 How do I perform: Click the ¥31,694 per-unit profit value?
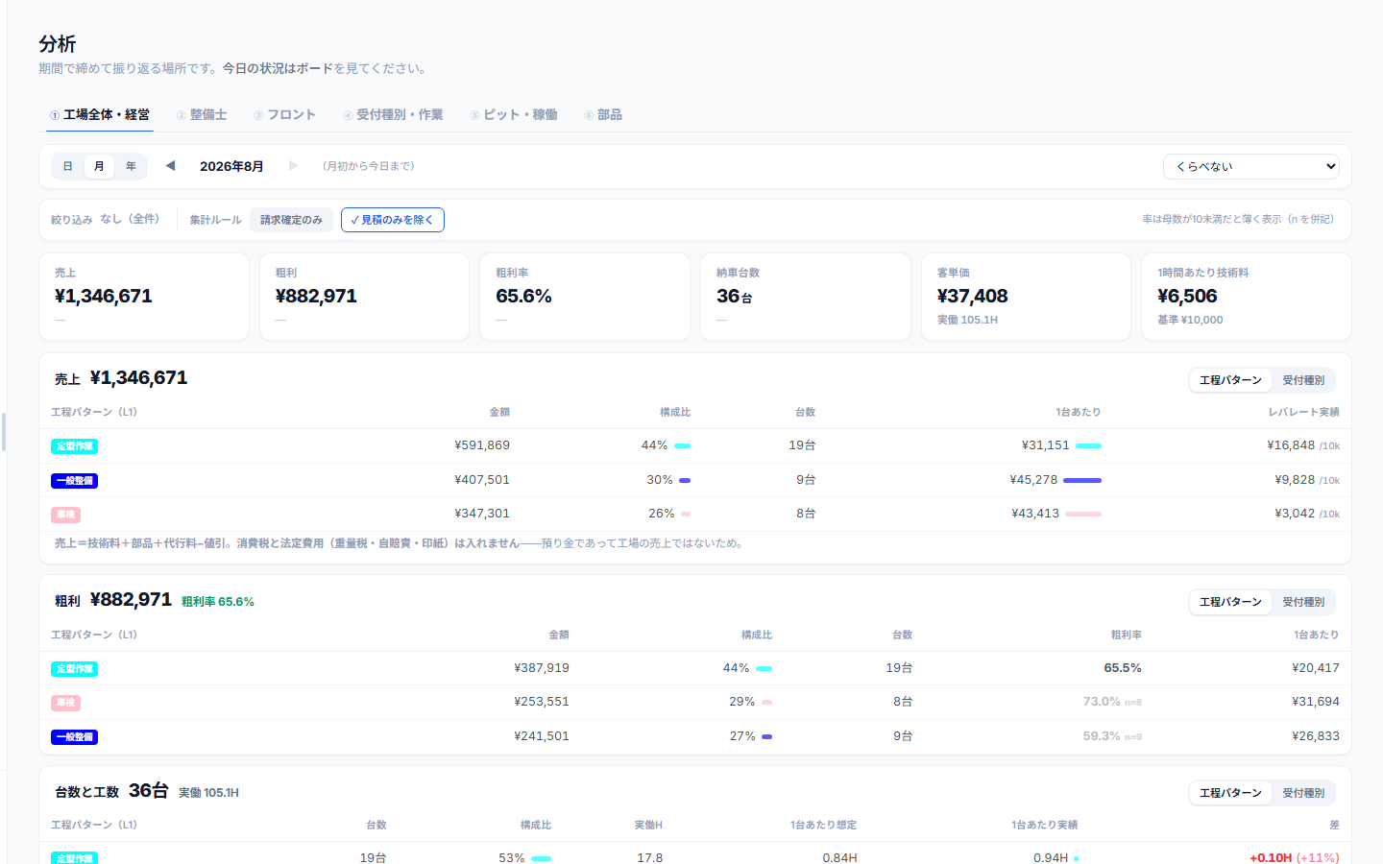pyautogui.click(x=1315, y=702)
